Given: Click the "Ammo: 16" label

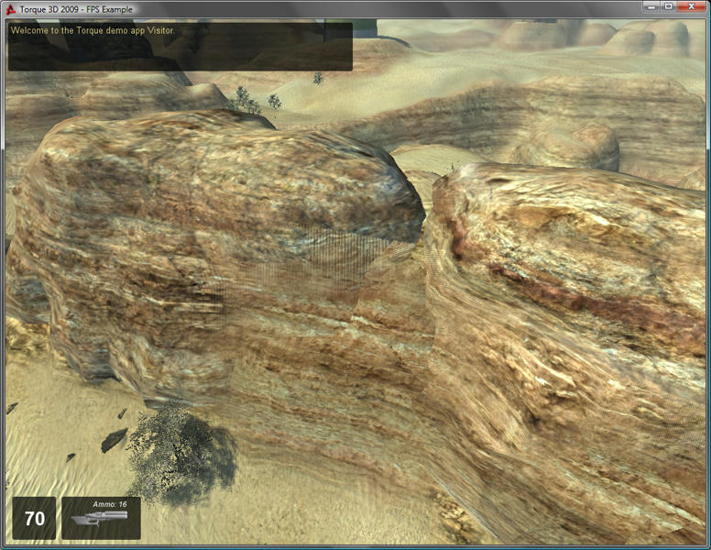Looking at the screenshot, I should pos(109,504).
